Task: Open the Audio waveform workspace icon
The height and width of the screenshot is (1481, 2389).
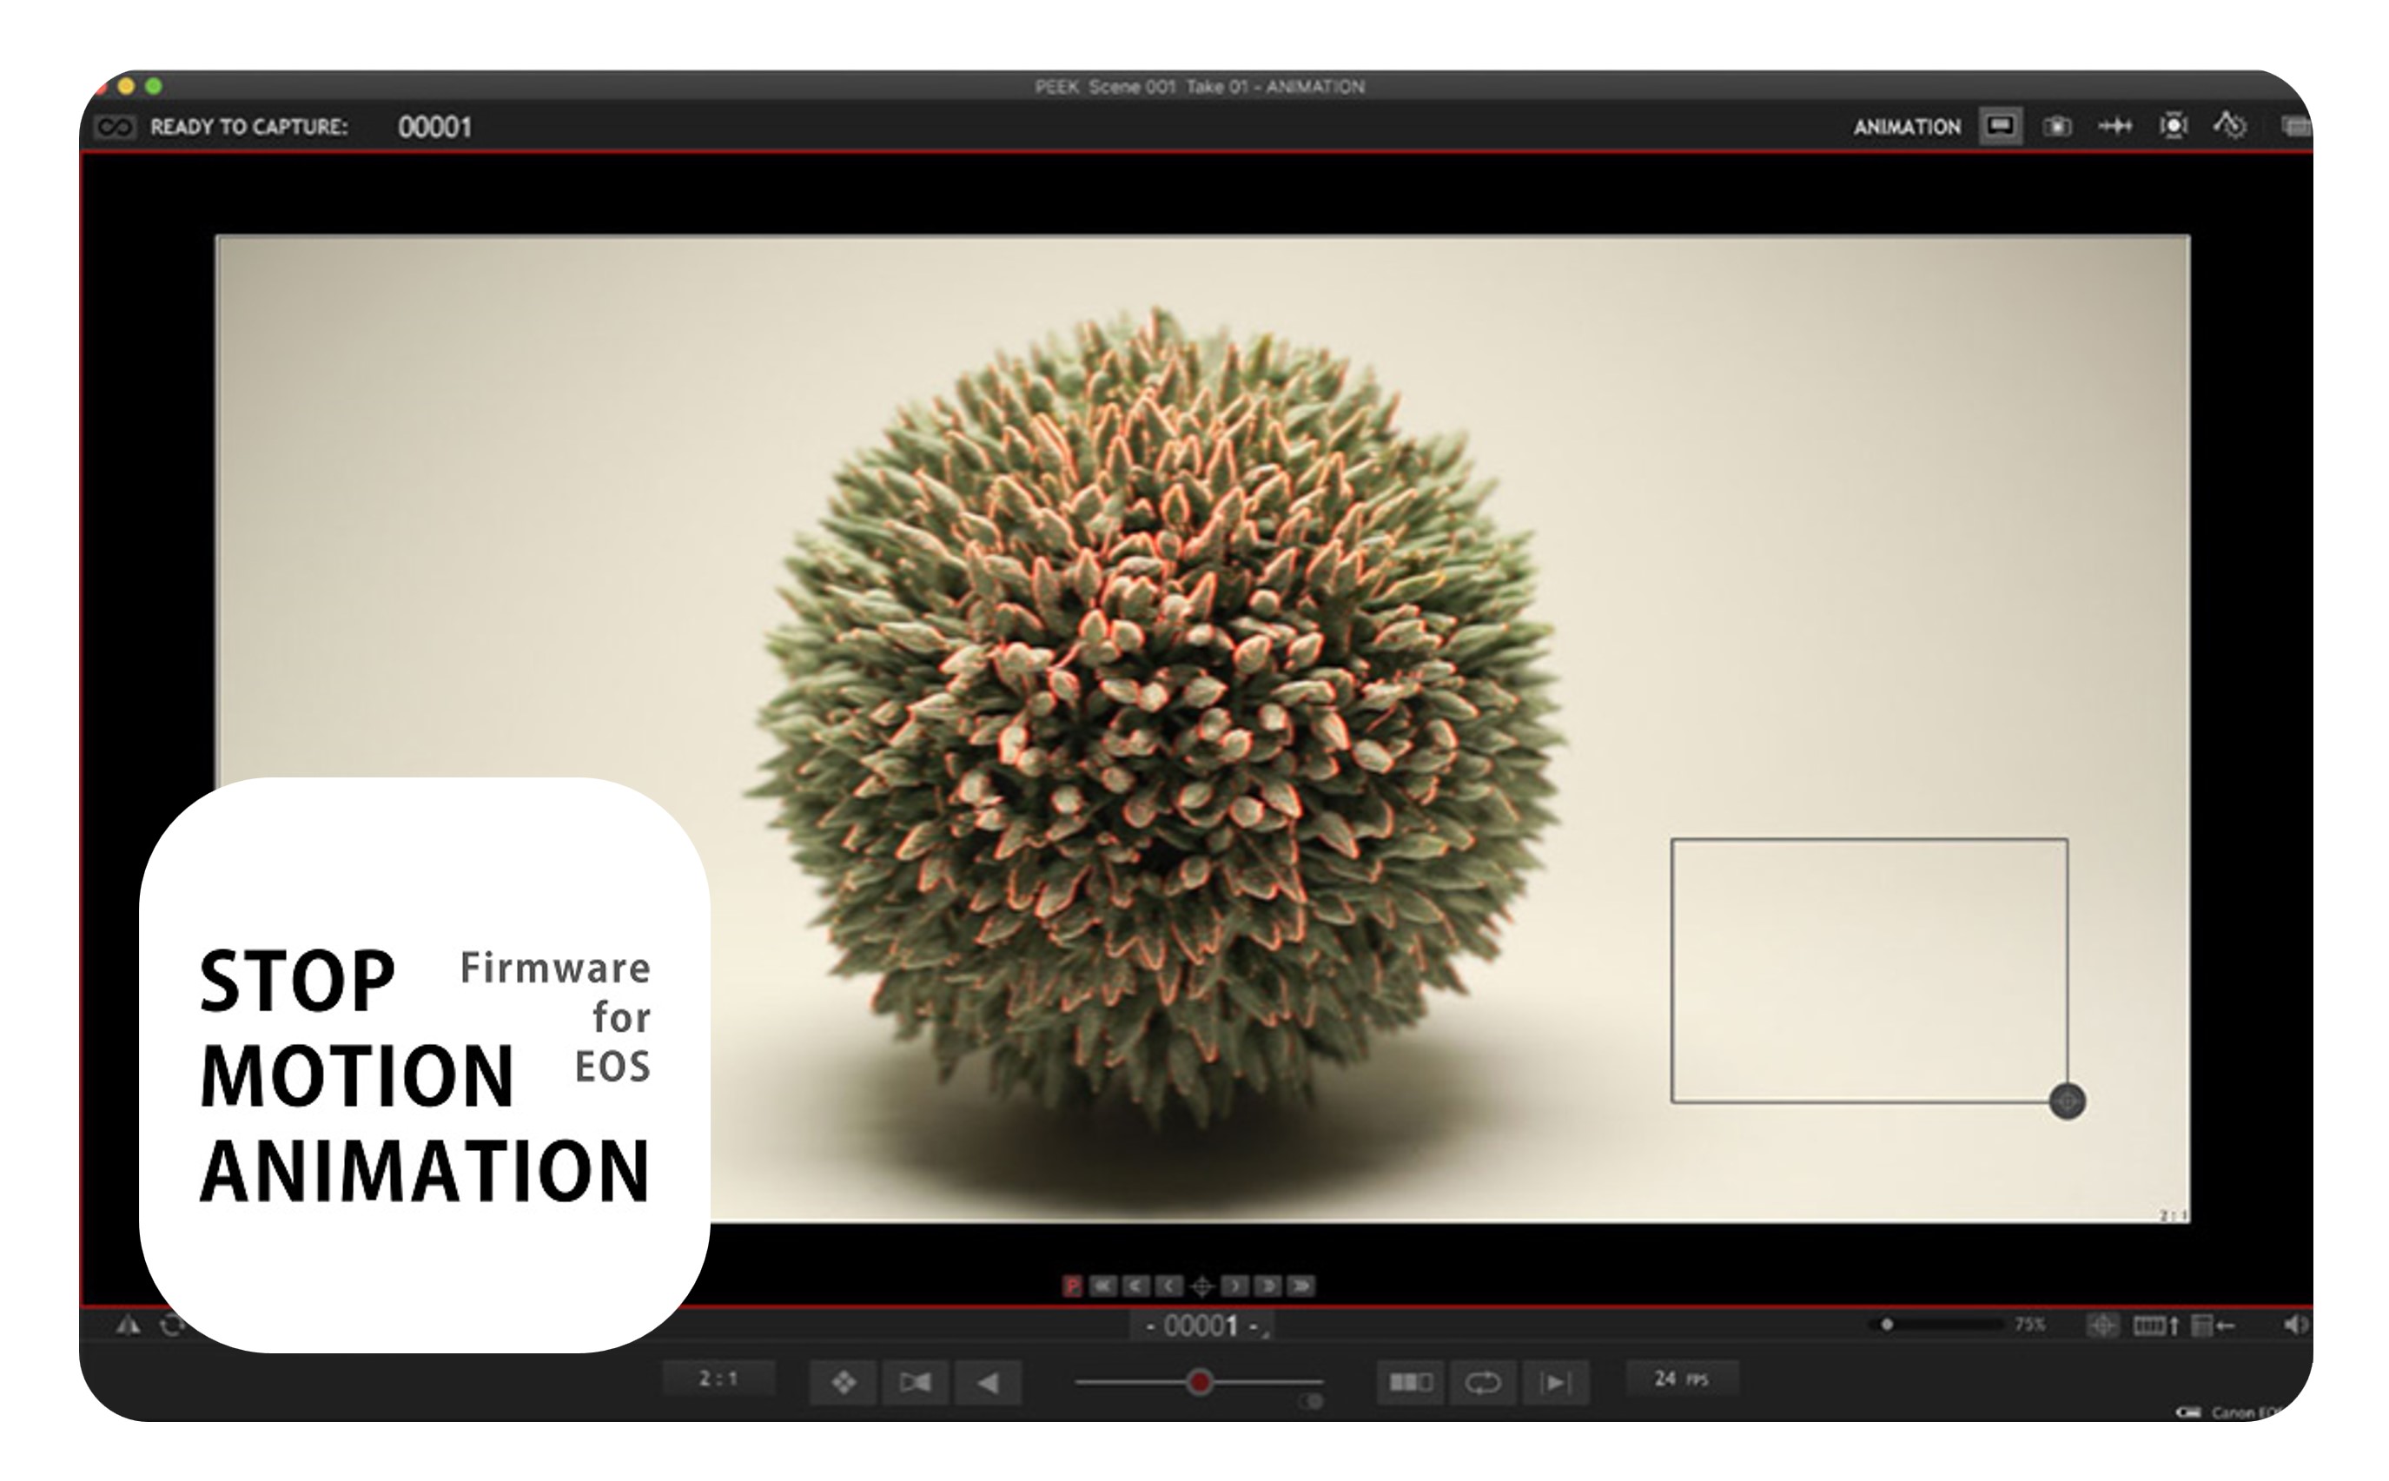Action: tap(2114, 126)
